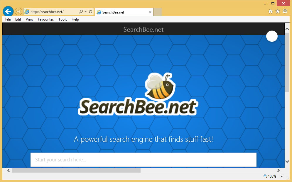This screenshot has height=182, width=292.
Task: Open the Edit menu
Action: [18, 19]
